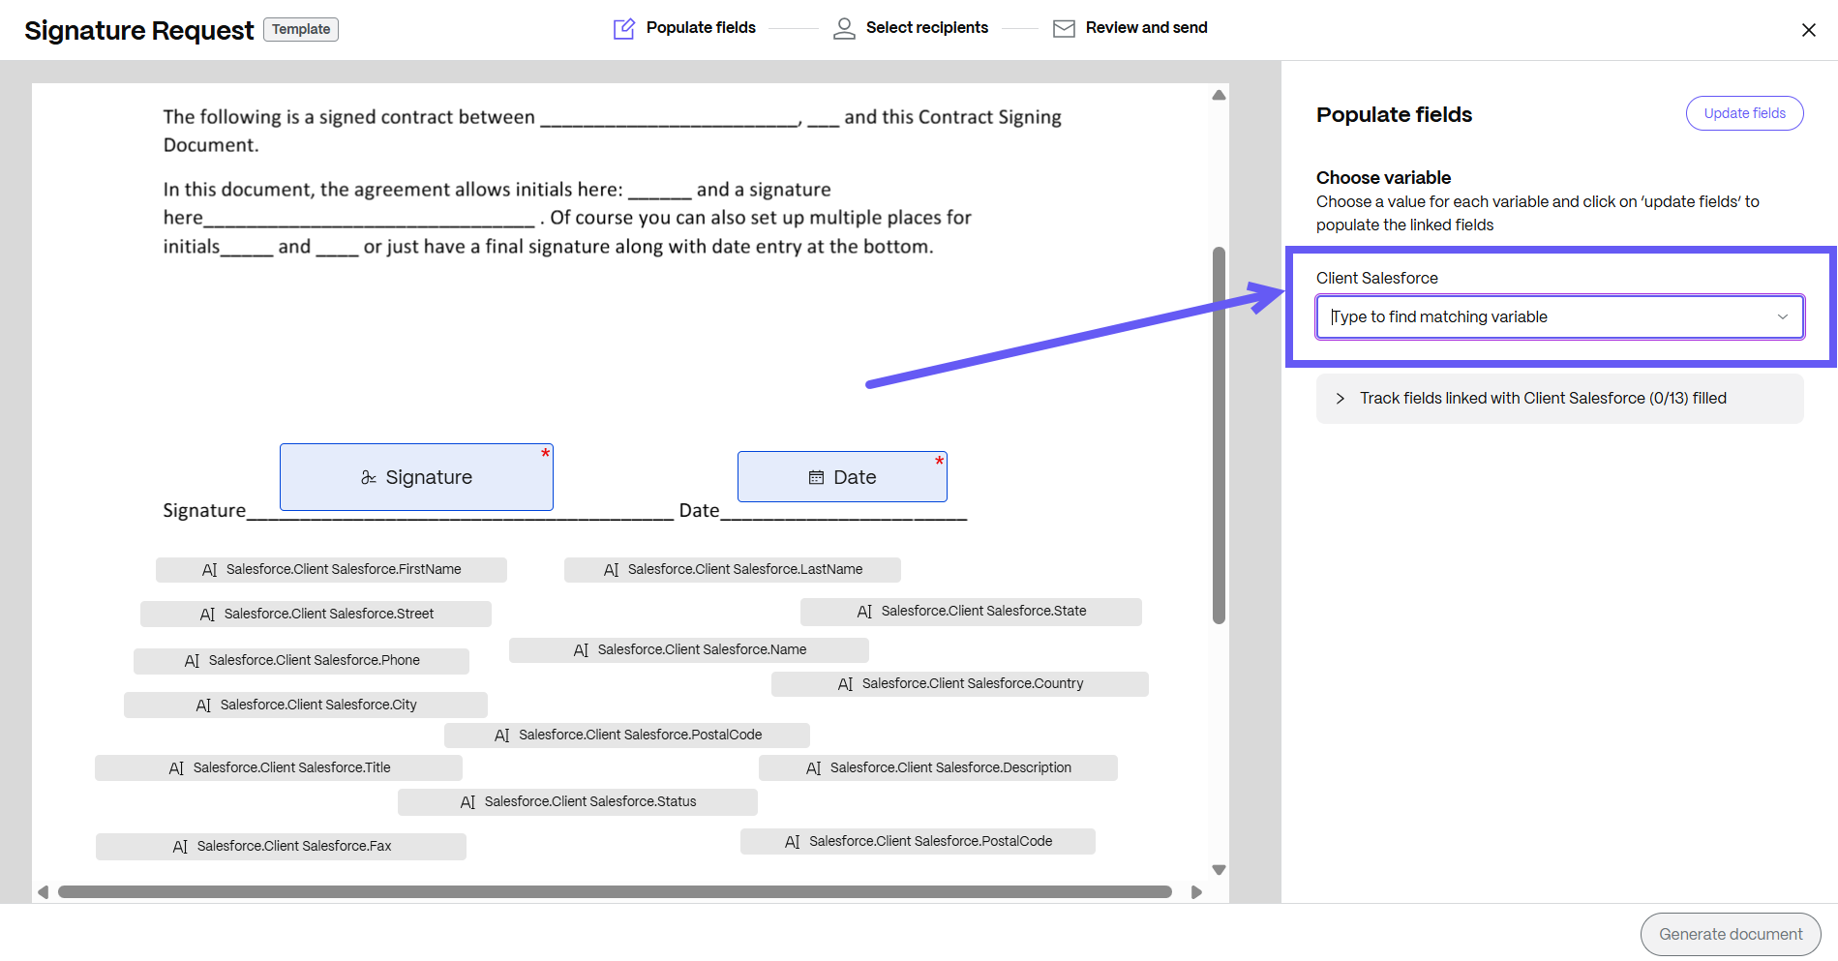This screenshot has height=961, width=1838.
Task: Select the Salesforce.Client Salesforce.Title field
Action: [x=279, y=768]
